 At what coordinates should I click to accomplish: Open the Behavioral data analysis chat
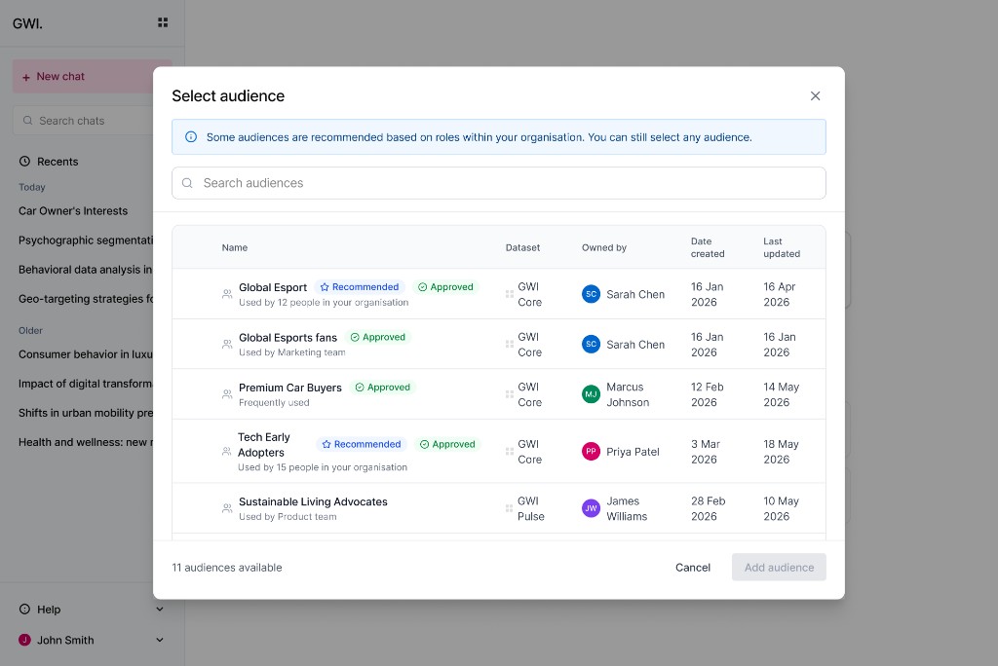[x=86, y=269]
